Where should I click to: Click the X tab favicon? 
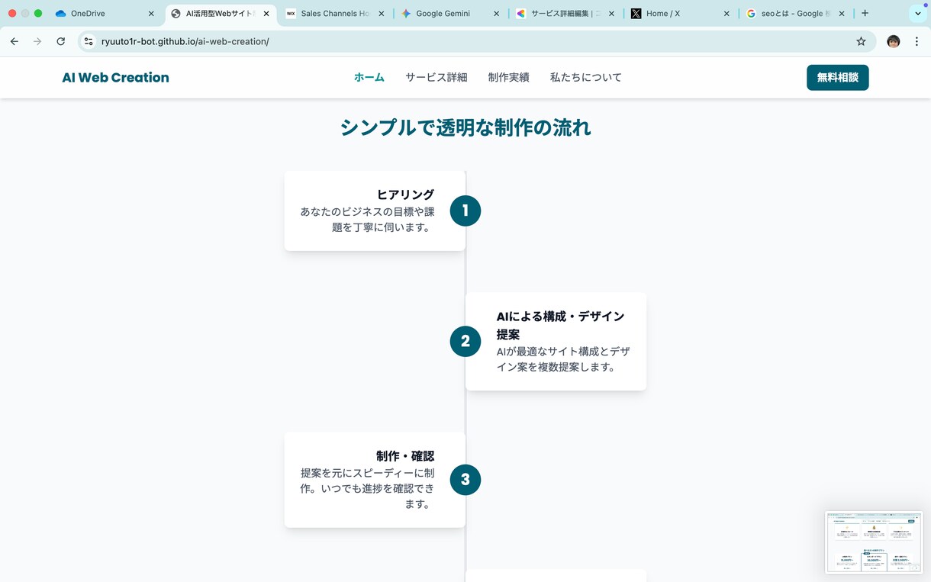(x=636, y=14)
